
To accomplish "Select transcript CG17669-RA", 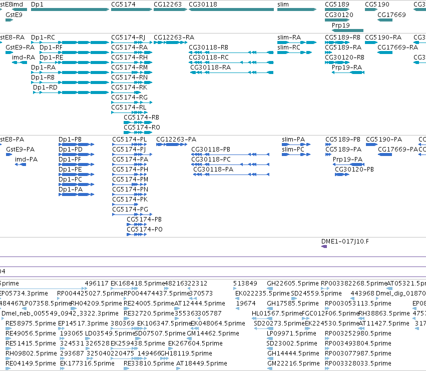I will click(x=385, y=52).
